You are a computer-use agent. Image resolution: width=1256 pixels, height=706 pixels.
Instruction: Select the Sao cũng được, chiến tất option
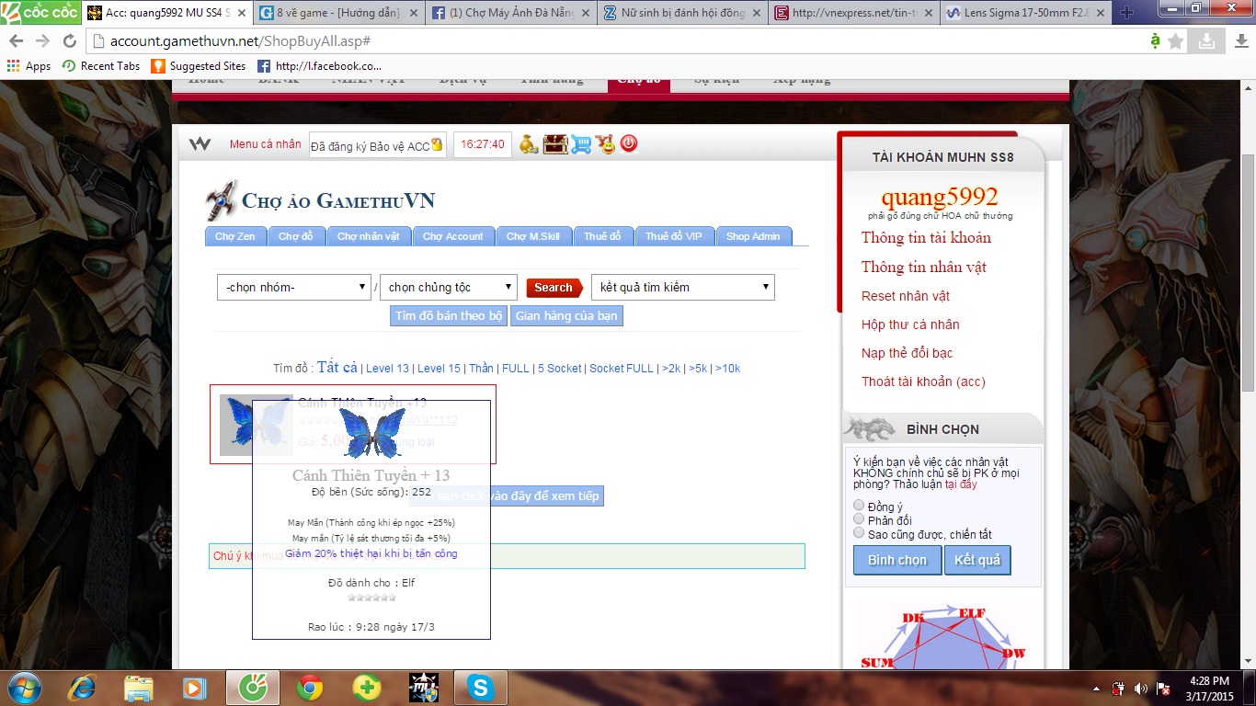point(859,533)
